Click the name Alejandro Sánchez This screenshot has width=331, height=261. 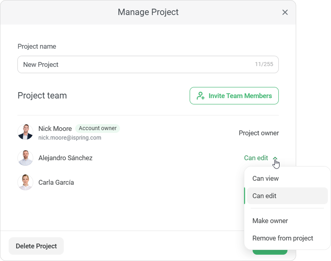(65, 158)
